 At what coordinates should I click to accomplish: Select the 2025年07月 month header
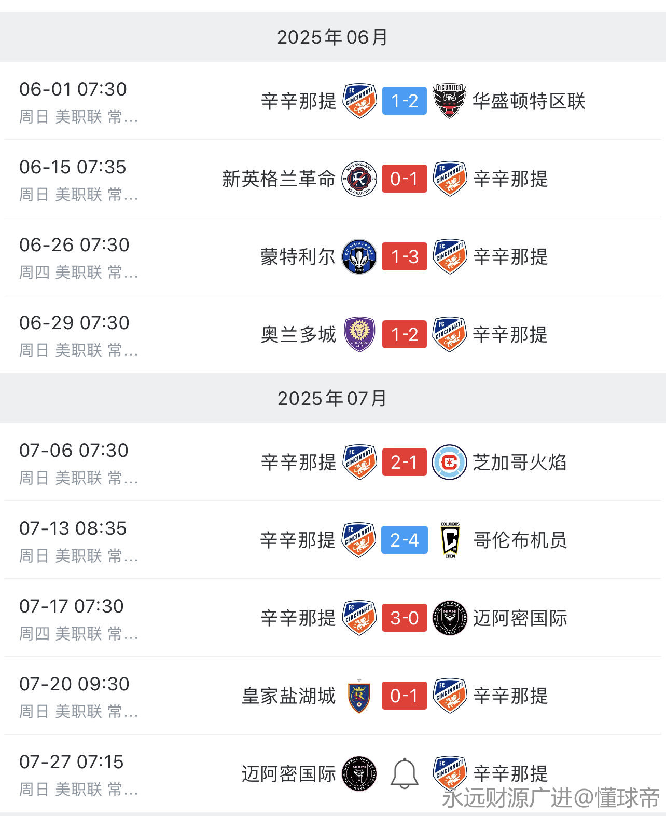333,398
